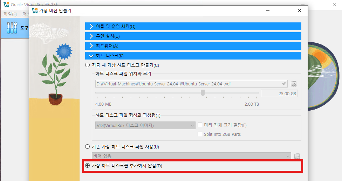The image size is (342, 181).
Task: Expand the 무인 설치(U) section
Action: [193, 36]
